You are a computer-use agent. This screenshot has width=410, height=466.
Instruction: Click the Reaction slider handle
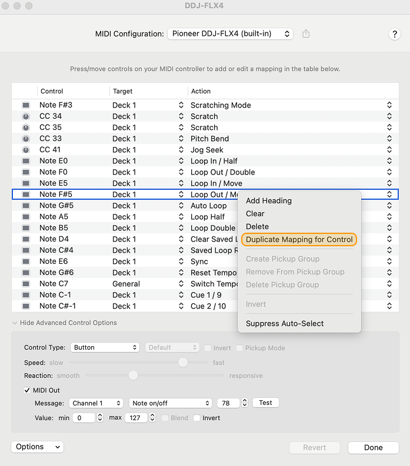pyautogui.click(x=134, y=375)
